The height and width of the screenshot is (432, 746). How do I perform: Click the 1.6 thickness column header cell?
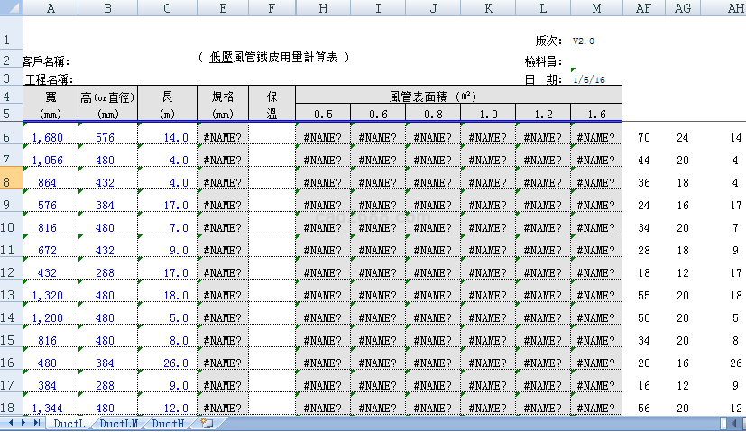pyautogui.click(x=595, y=114)
